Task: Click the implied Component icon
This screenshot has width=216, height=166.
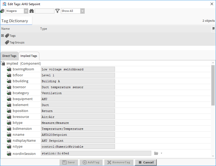Action: pos(3,63)
